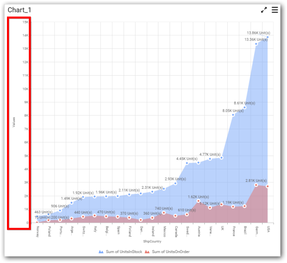Click the 8.05K Unit(s) France data point
The image size is (287, 263).
[233, 115]
